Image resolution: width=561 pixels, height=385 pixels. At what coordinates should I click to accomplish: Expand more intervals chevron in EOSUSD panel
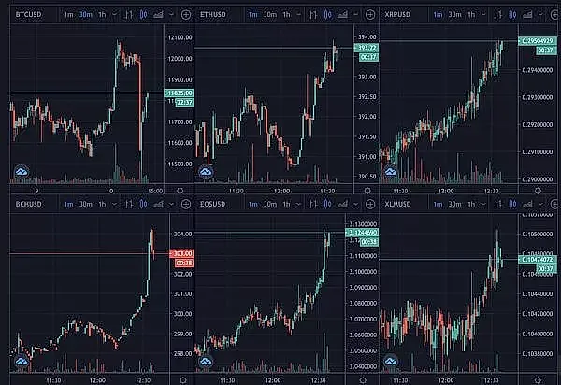pos(299,204)
